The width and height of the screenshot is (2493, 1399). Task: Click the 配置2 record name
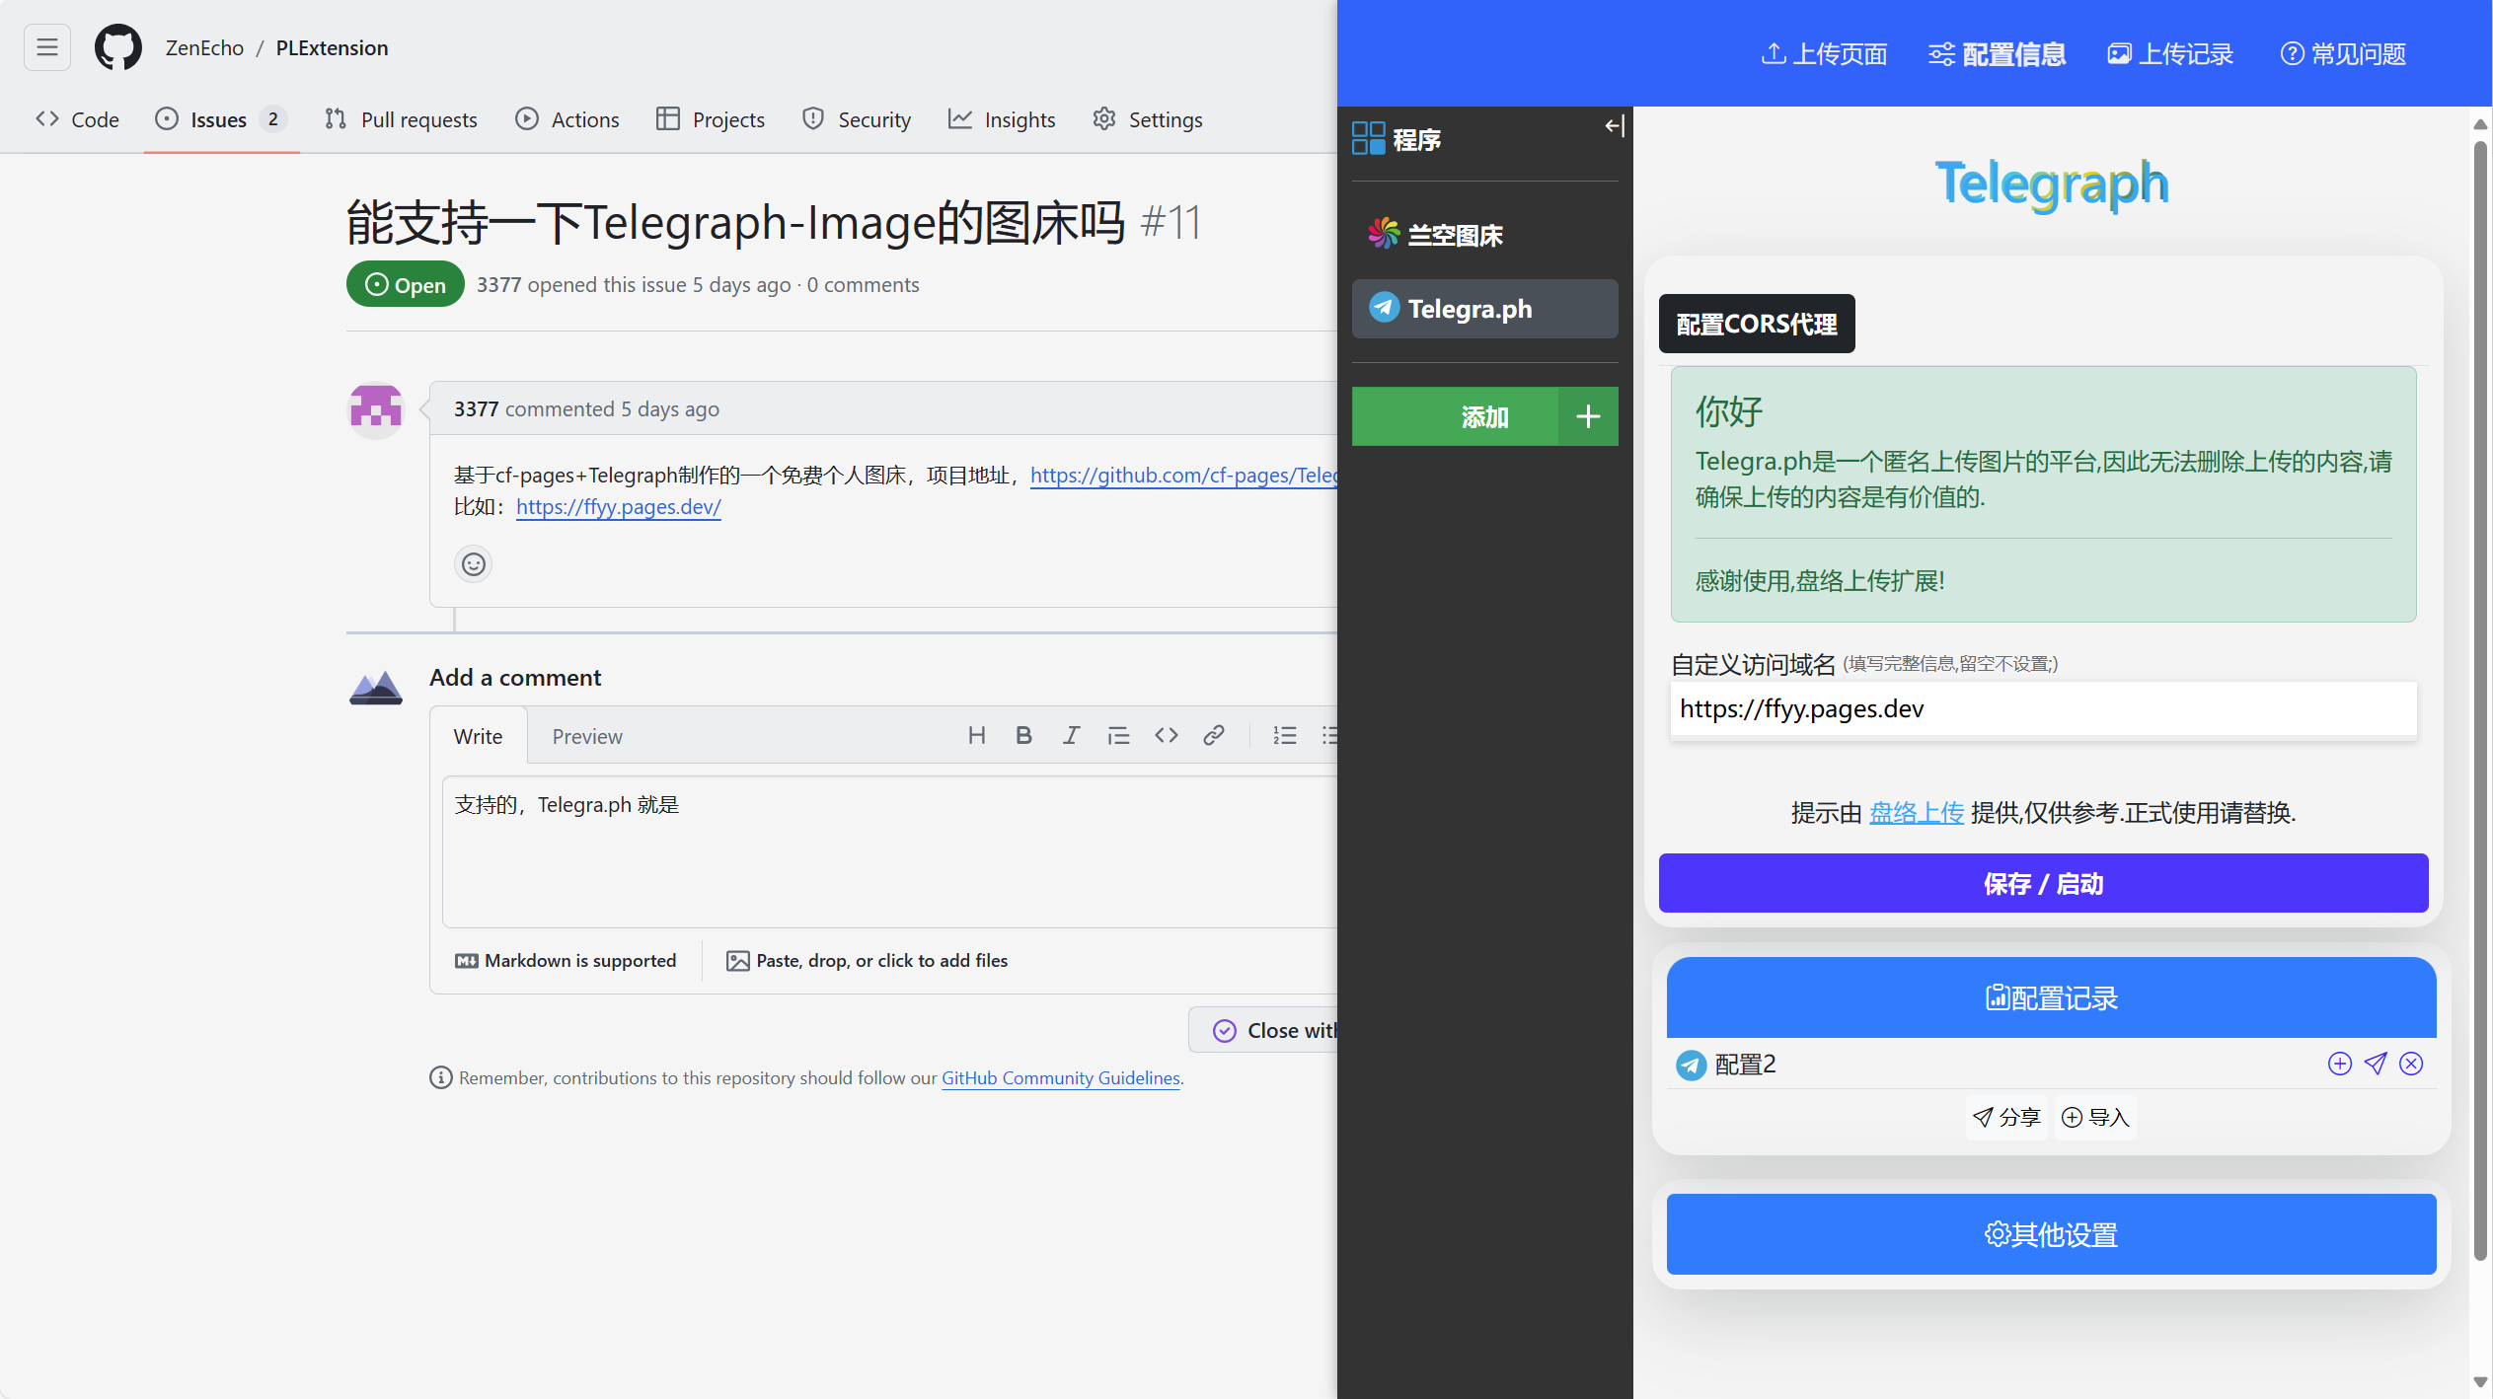point(1745,1065)
